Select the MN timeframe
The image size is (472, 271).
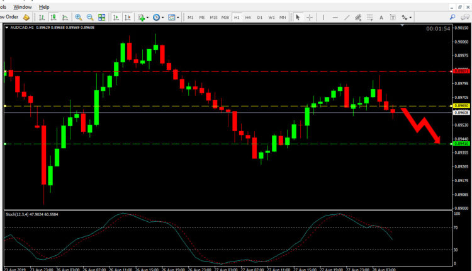283,18
